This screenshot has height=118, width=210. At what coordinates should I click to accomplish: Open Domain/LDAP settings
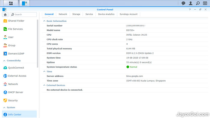[x=16, y=54]
